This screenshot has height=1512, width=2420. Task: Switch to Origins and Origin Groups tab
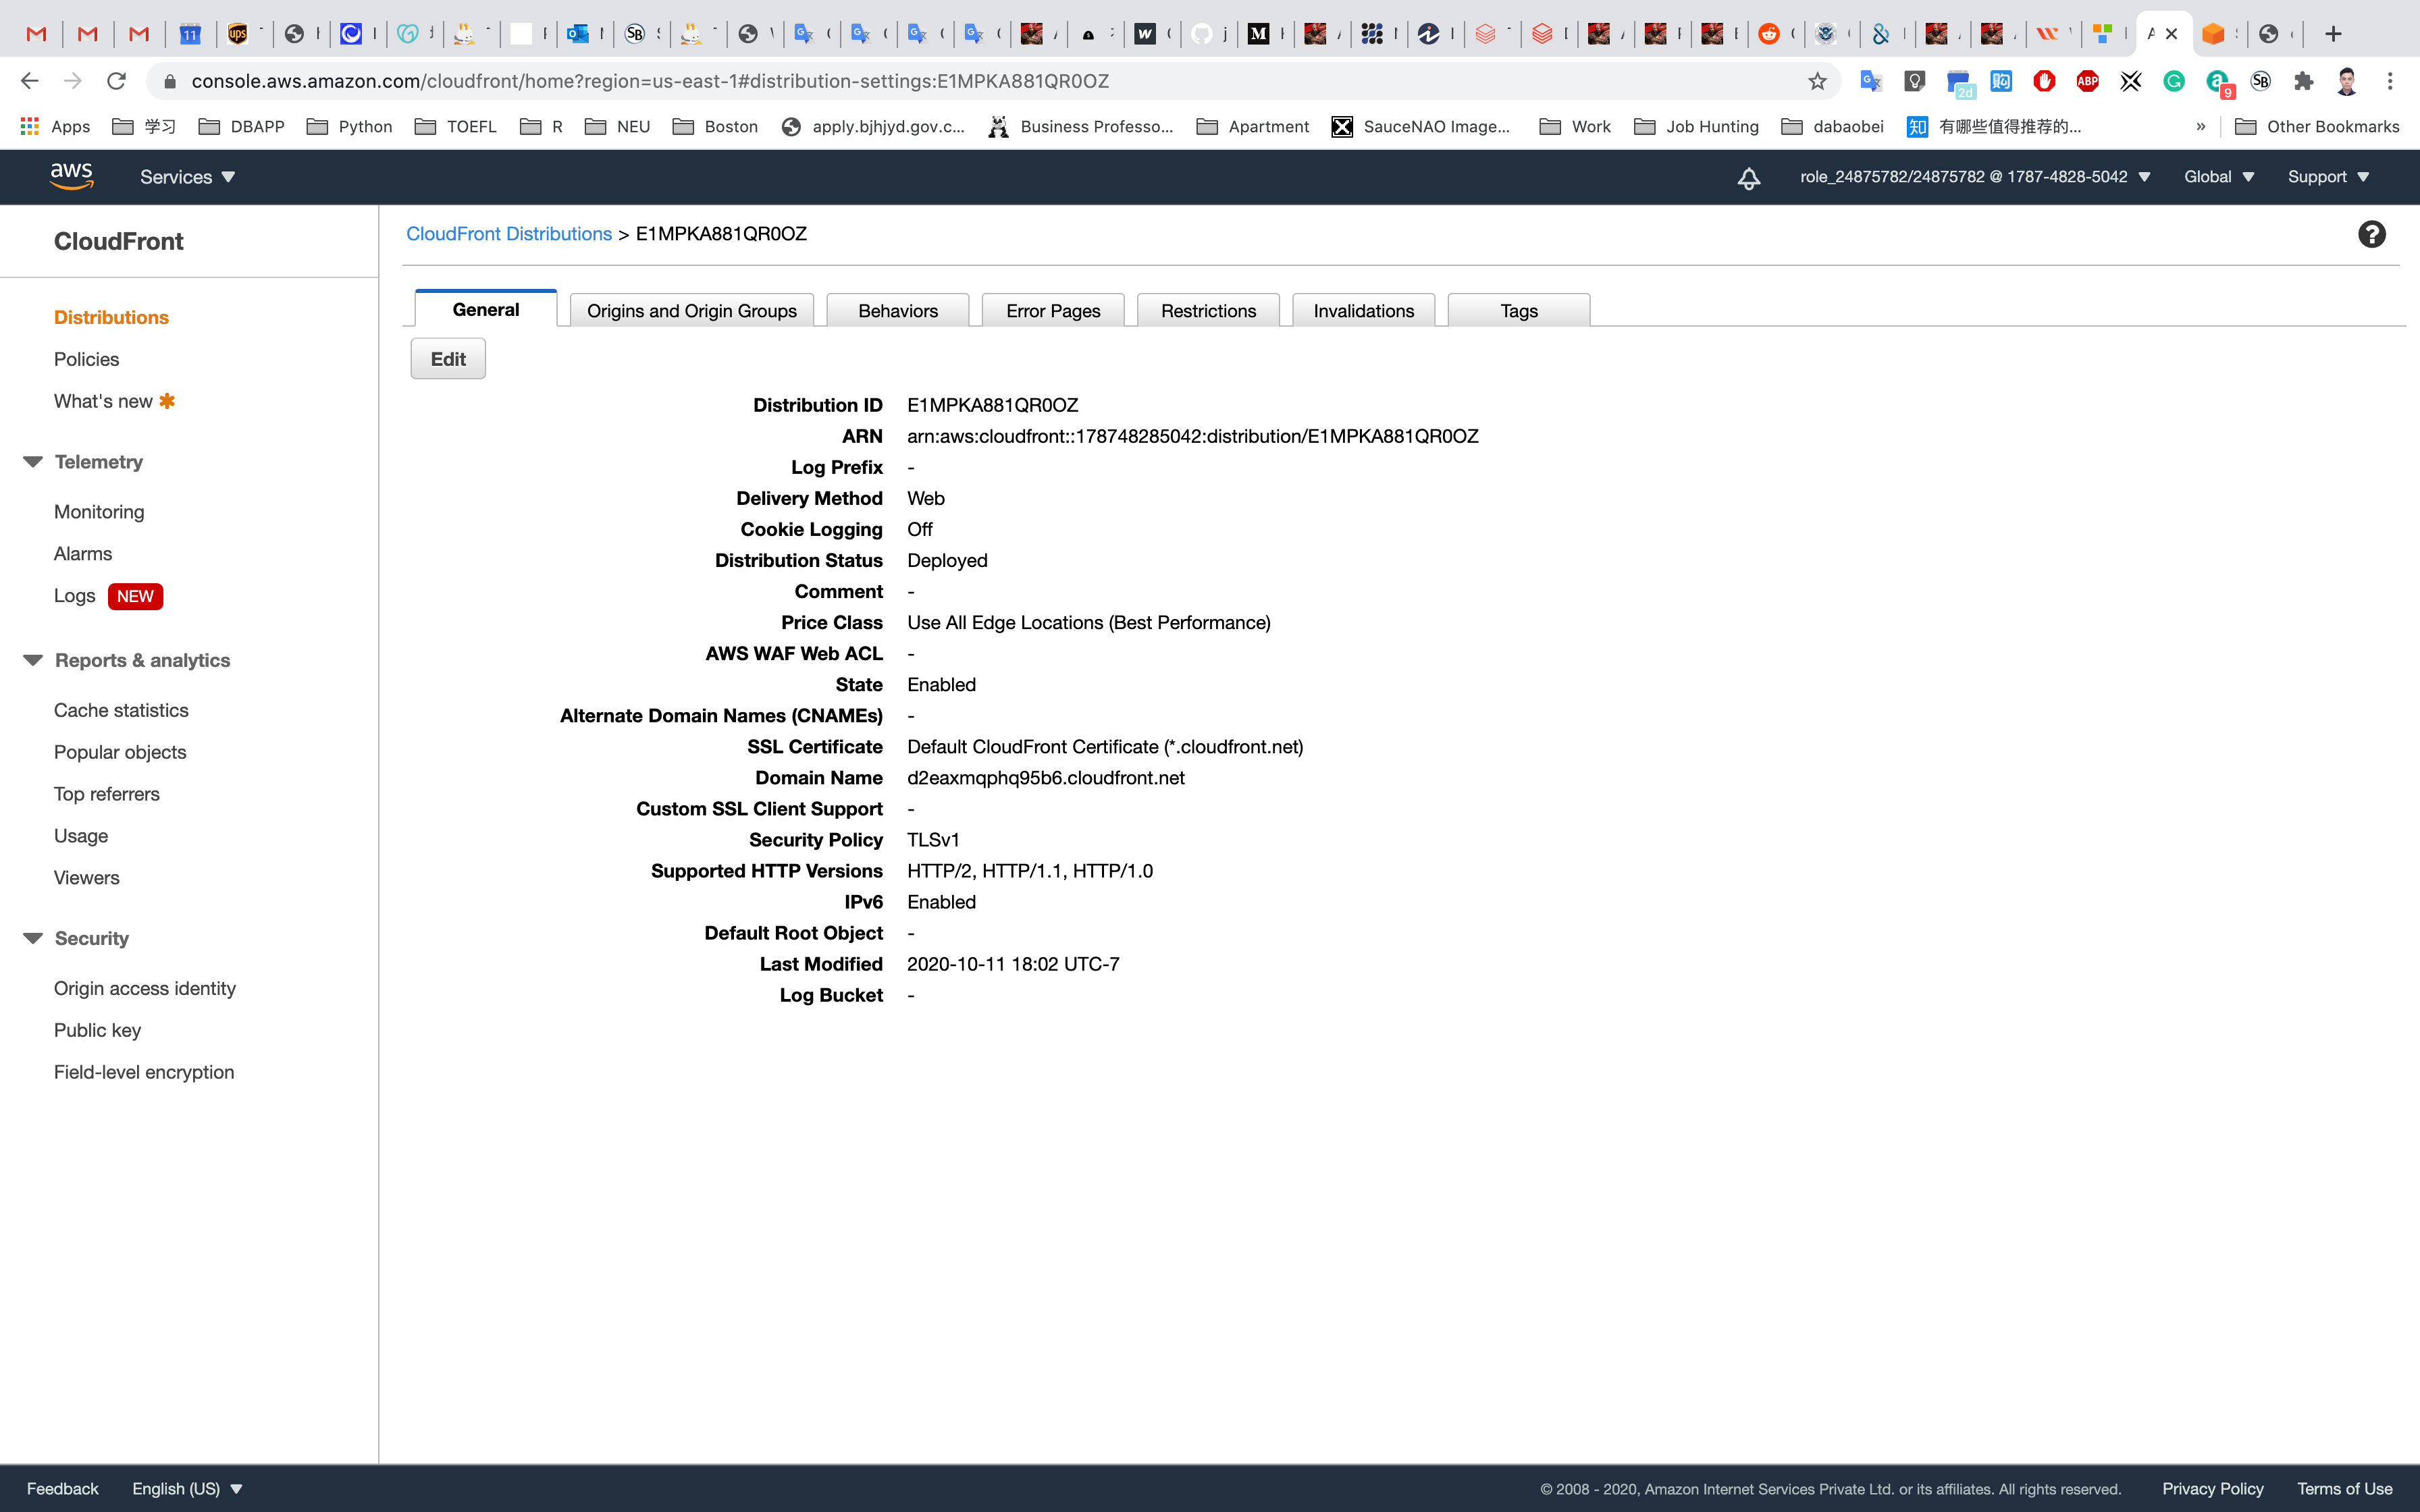point(691,311)
